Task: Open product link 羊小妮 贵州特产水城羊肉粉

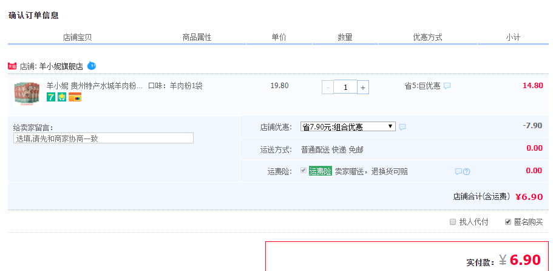Action: click(x=95, y=86)
